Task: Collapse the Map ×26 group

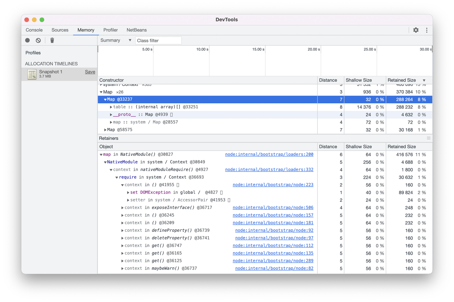Action: [101, 92]
